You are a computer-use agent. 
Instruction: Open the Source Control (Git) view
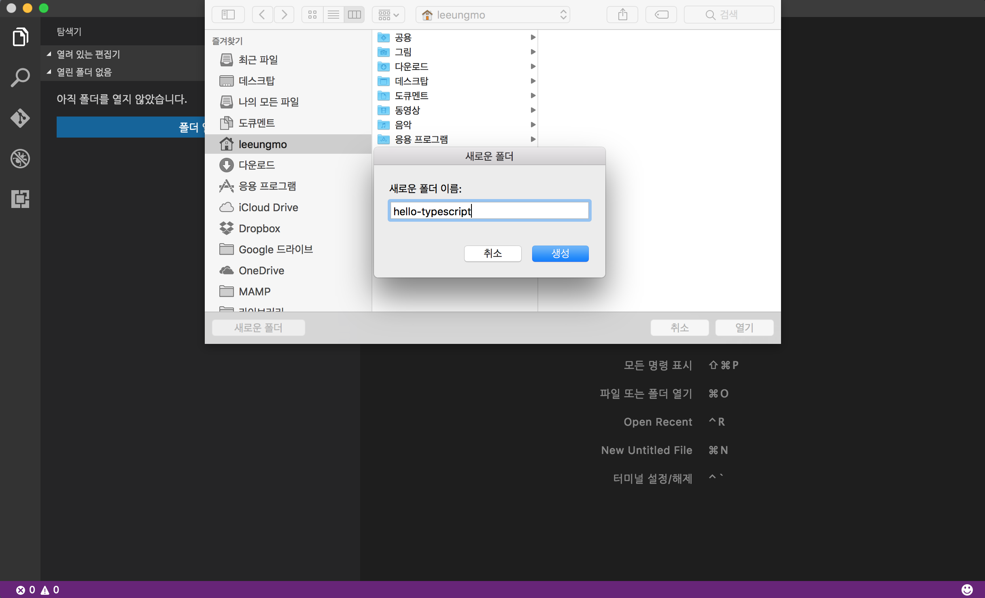20,118
